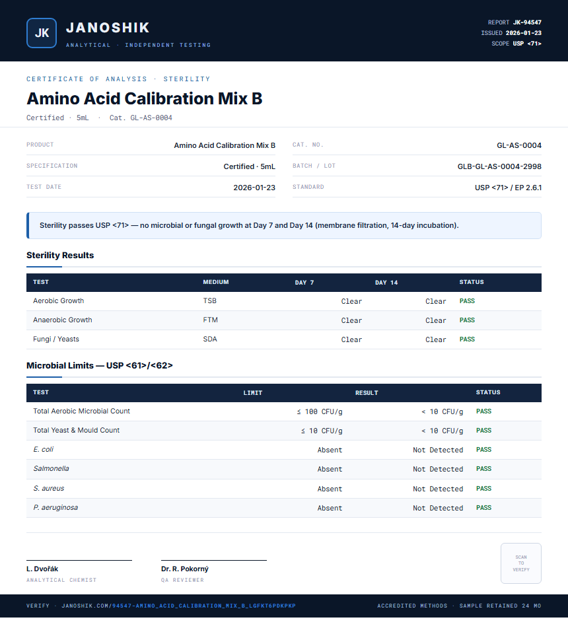This screenshot has height=636, width=568.
Task: Click the Sterility Results section heading
Action: [60, 255]
